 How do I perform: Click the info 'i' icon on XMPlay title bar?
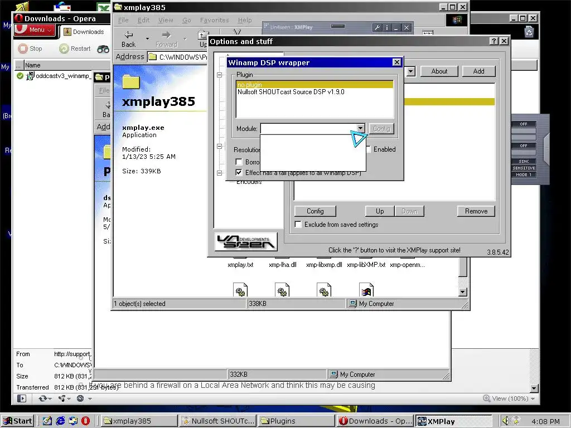[x=387, y=27]
